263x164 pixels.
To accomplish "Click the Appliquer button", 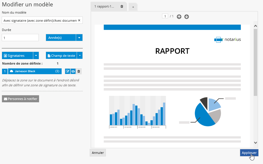I will [249, 153].
